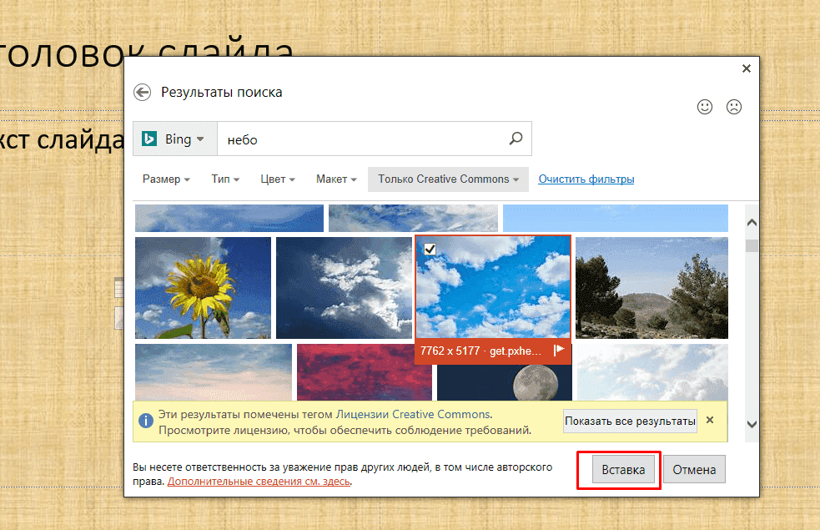Uncheck the selected cloudy sky image
Image resolution: width=820 pixels, height=530 pixels.
click(430, 248)
